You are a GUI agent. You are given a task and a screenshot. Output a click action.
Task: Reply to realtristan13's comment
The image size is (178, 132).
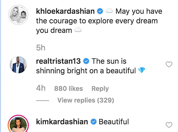100,89
